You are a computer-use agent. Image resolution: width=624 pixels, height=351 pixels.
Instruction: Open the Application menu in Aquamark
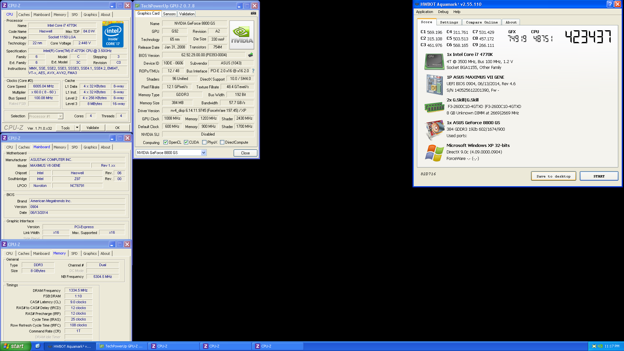[424, 12]
